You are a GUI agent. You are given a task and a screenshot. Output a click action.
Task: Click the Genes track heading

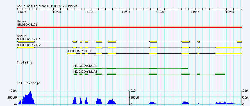point(22,21)
